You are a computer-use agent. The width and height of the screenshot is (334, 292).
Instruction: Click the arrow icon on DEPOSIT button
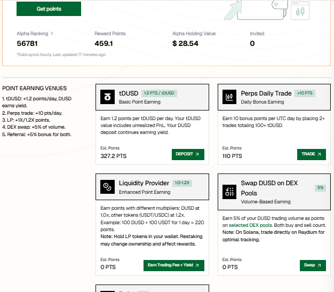(x=197, y=154)
